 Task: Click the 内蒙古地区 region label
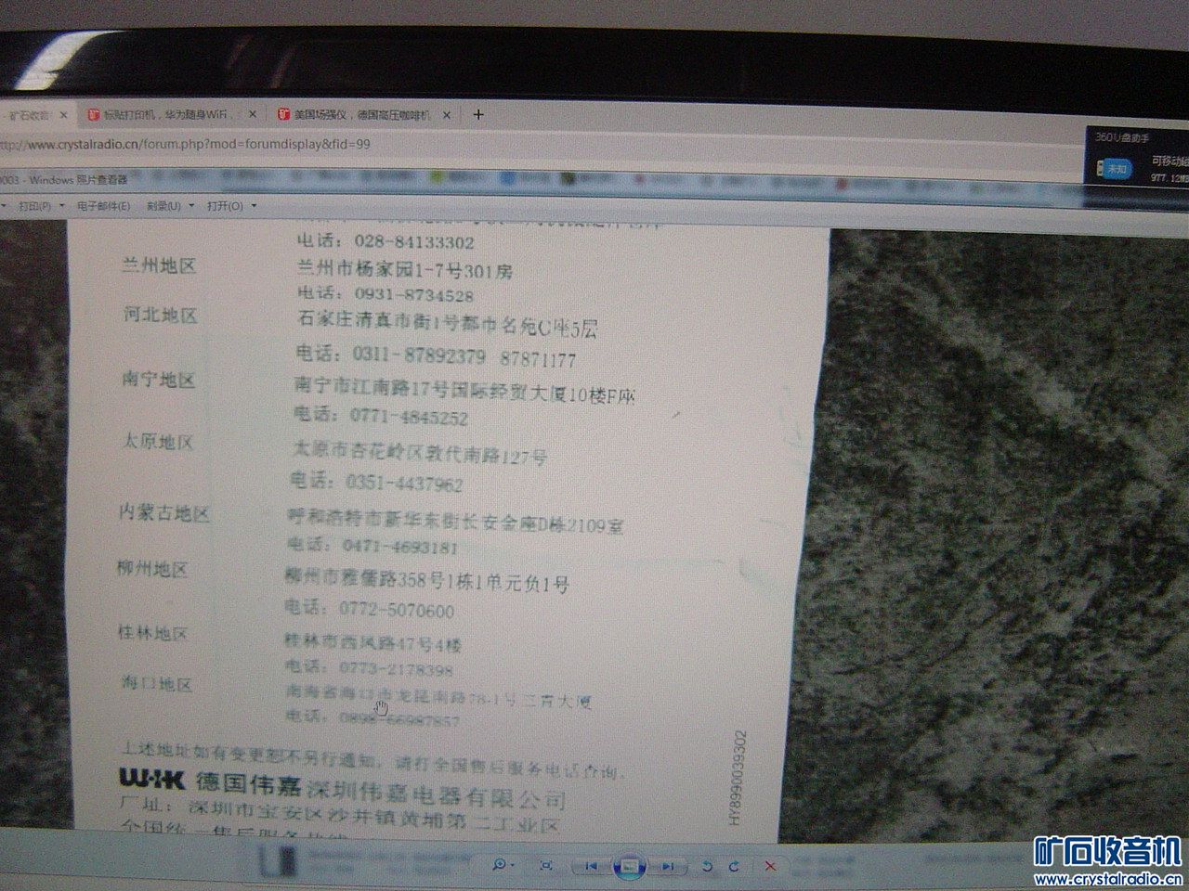pyautogui.click(x=164, y=513)
